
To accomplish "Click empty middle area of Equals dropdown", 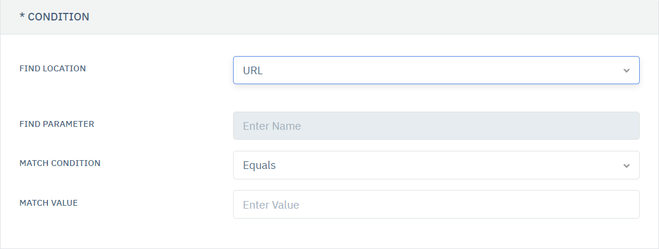I will [x=444, y=165].
